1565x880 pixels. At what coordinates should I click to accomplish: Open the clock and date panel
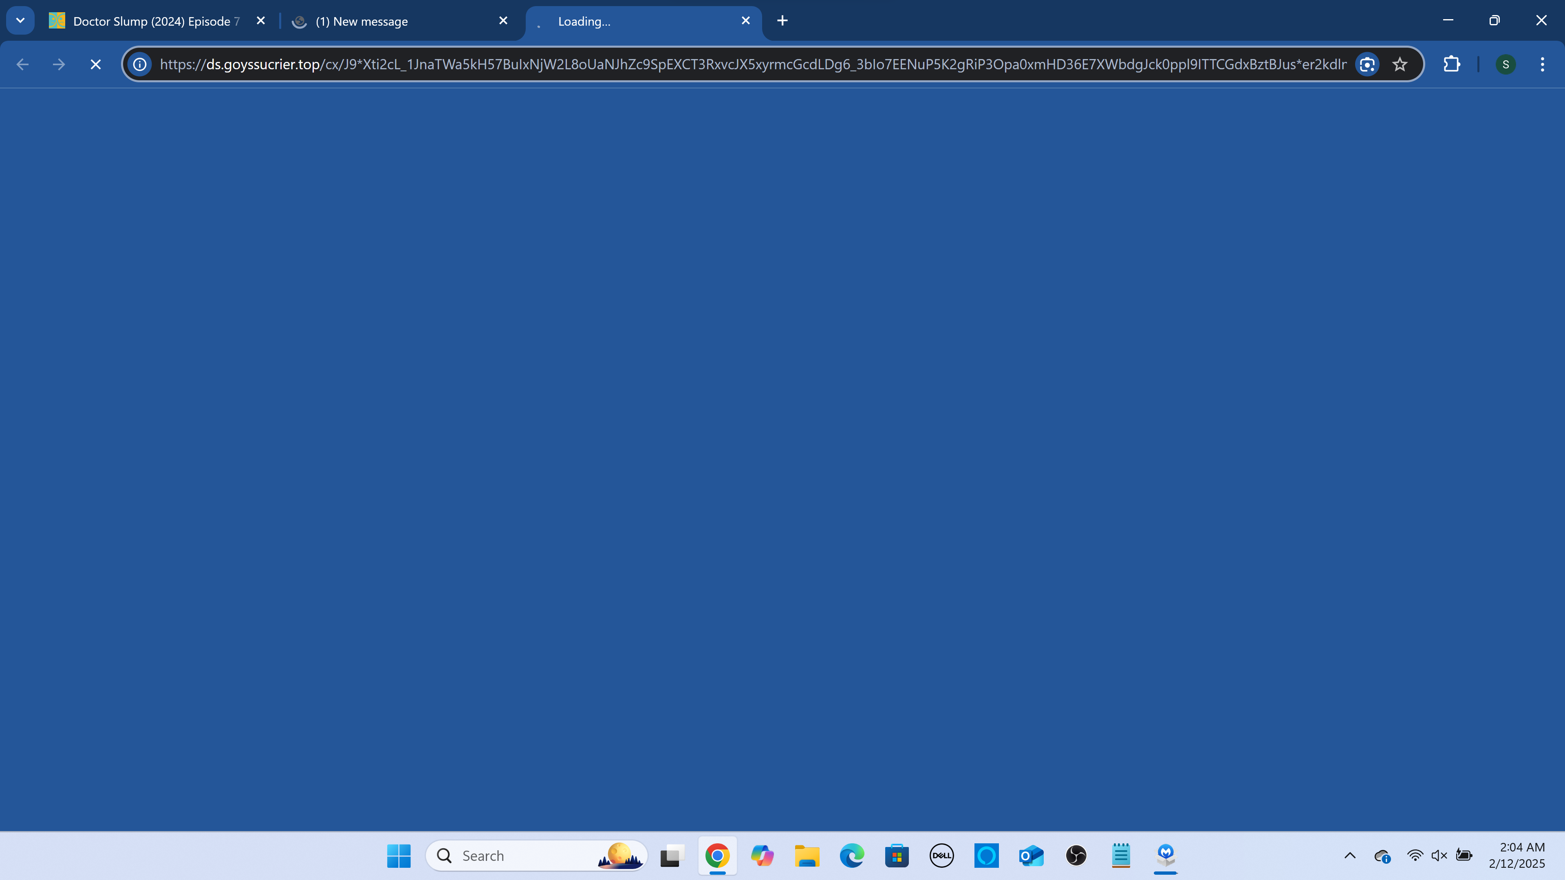point(1517,855)
